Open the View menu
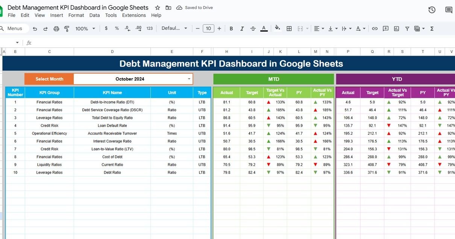This screenshot has height=239, width=455. click(39, 15)
